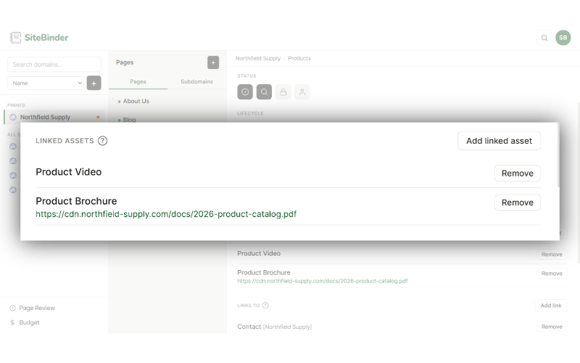Open search via the magnifier icon in header

[544, 38]
